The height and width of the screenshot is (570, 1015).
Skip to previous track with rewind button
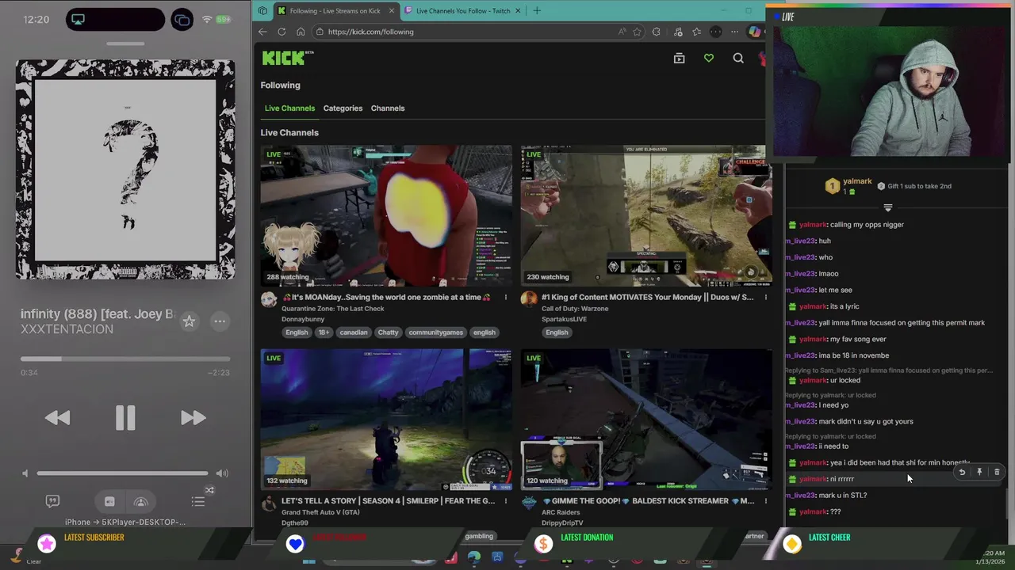point(57,417)
